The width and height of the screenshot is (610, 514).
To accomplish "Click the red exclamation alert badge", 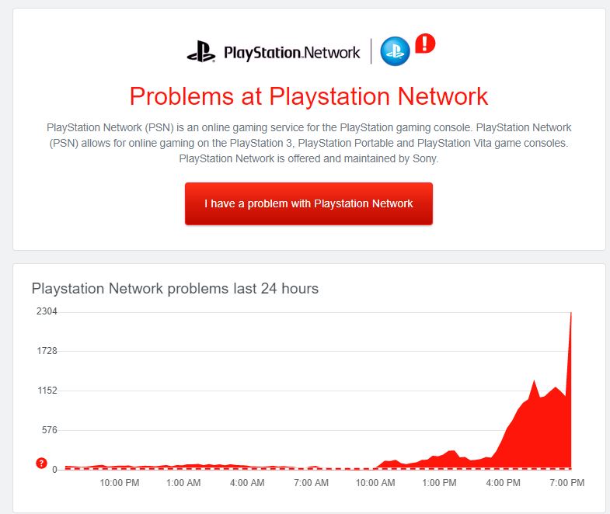I will pyautogui.click(x=425, y=43).
